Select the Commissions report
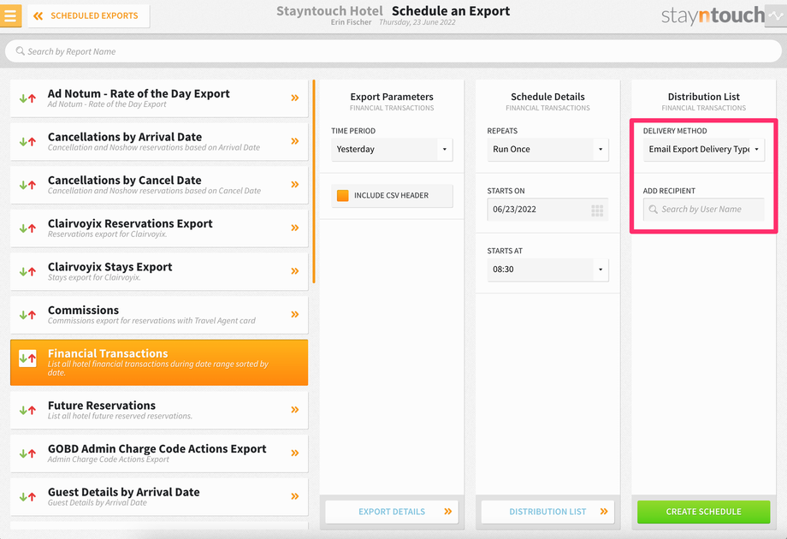The height and width of the screenshot is (539, 787). coord(159,315)
